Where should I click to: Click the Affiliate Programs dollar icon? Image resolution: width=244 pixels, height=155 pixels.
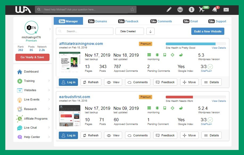pyautogui.click(x=20, y=119)
